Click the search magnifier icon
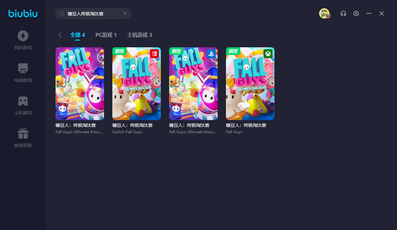Screen dimensions: 397x230 click(62, 13)
